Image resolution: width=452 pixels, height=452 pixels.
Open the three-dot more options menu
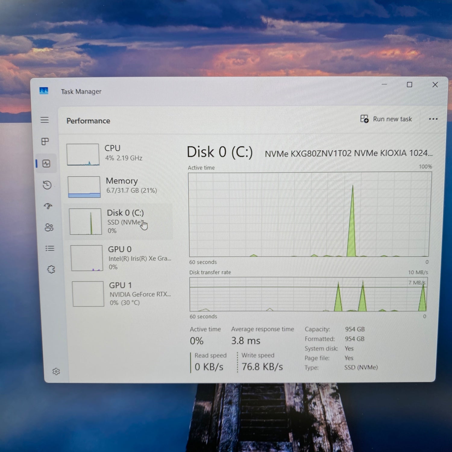point(433,119)
